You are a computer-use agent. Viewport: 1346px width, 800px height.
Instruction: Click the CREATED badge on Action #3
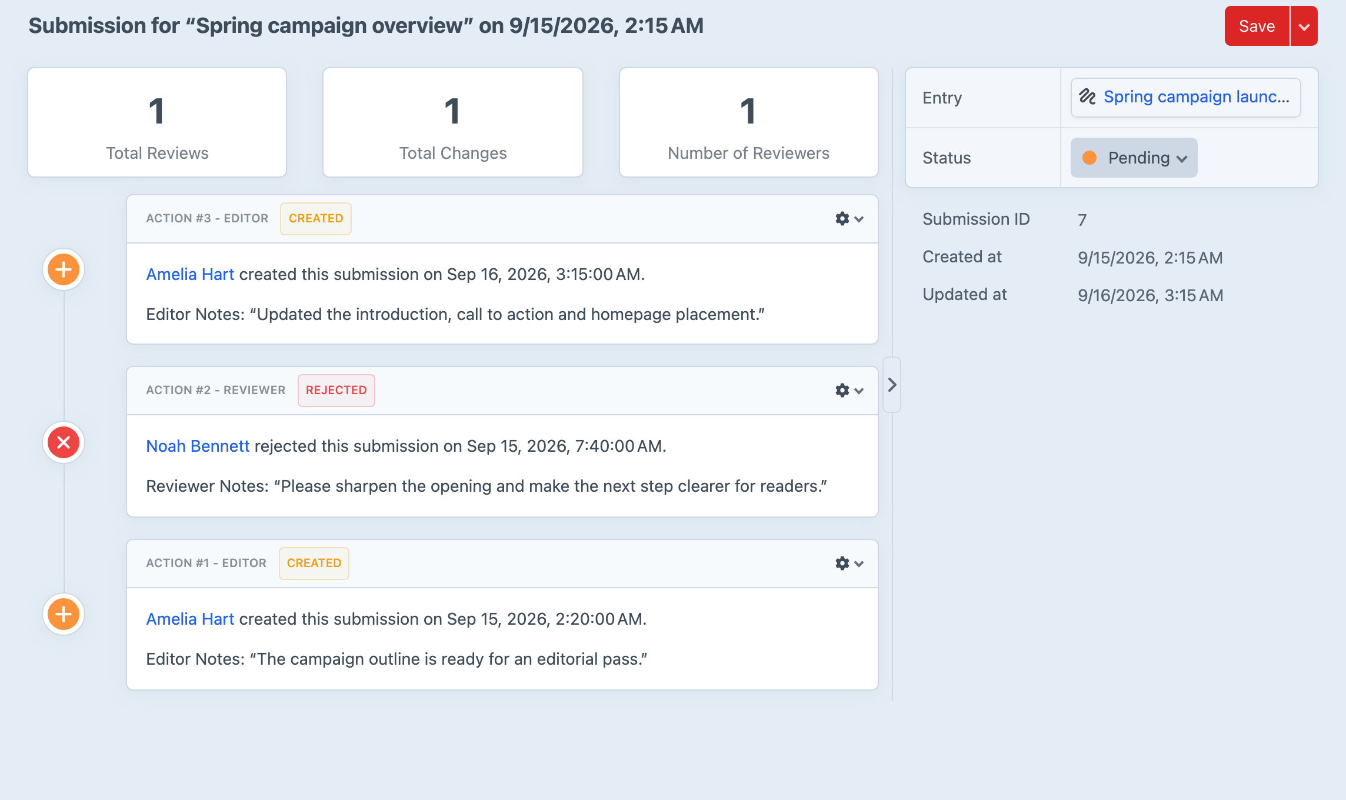tap(316, 219)
